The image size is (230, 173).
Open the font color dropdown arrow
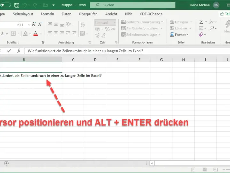pyautogui.click(x=41, y=34)
